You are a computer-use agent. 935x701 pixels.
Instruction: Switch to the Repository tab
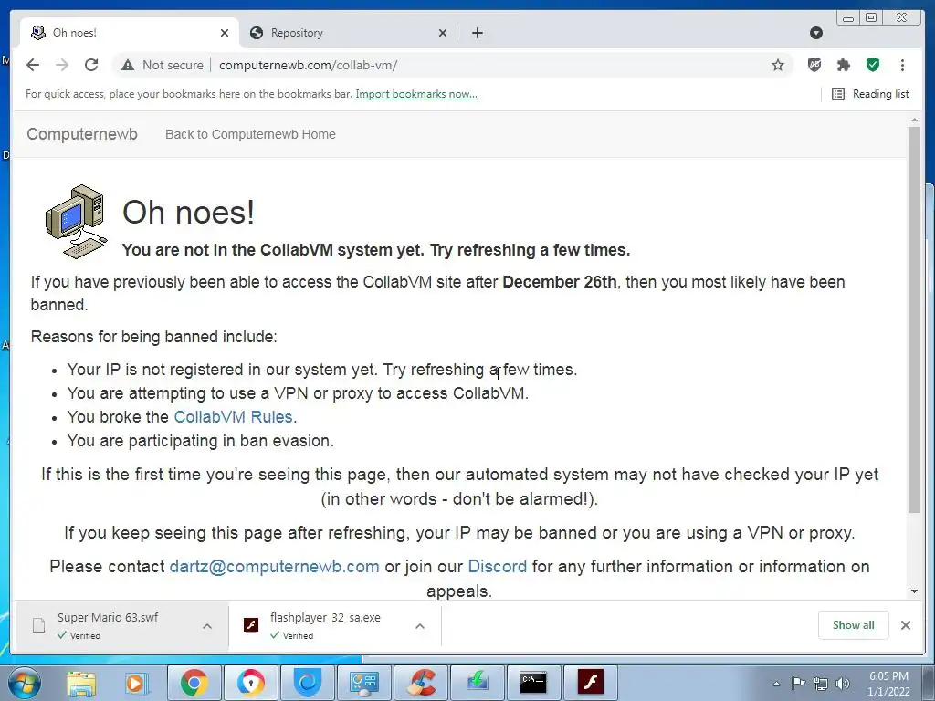(348, 33)
